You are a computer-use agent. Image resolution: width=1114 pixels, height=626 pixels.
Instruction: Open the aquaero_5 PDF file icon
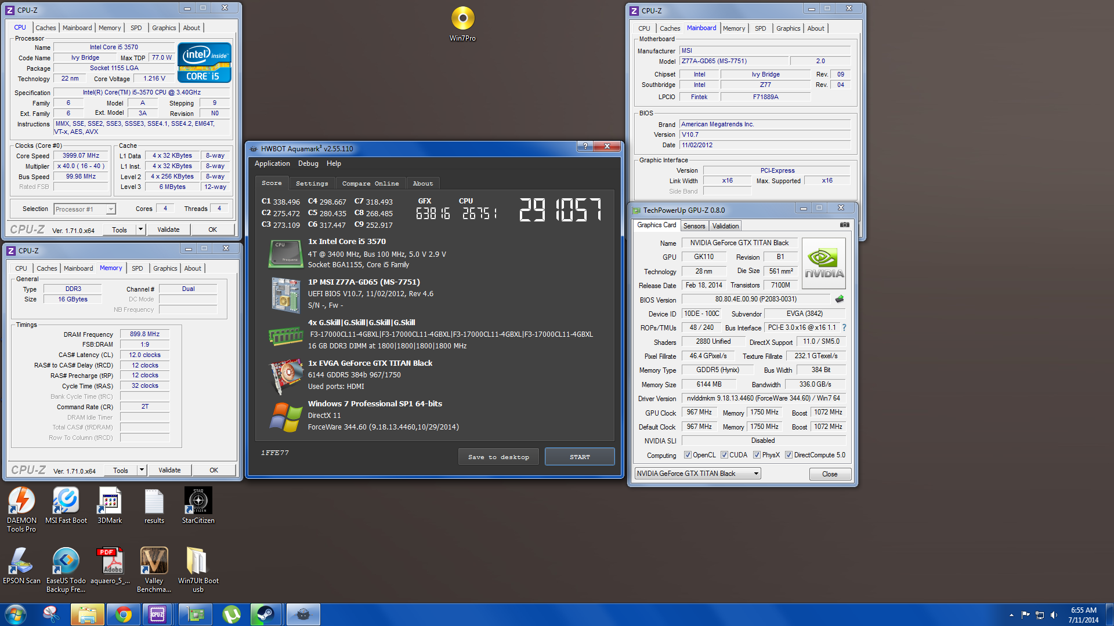coord(110,566)
